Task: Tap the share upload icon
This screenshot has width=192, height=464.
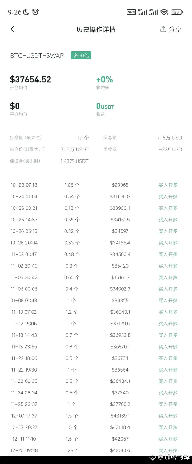Action: [163, 29]
